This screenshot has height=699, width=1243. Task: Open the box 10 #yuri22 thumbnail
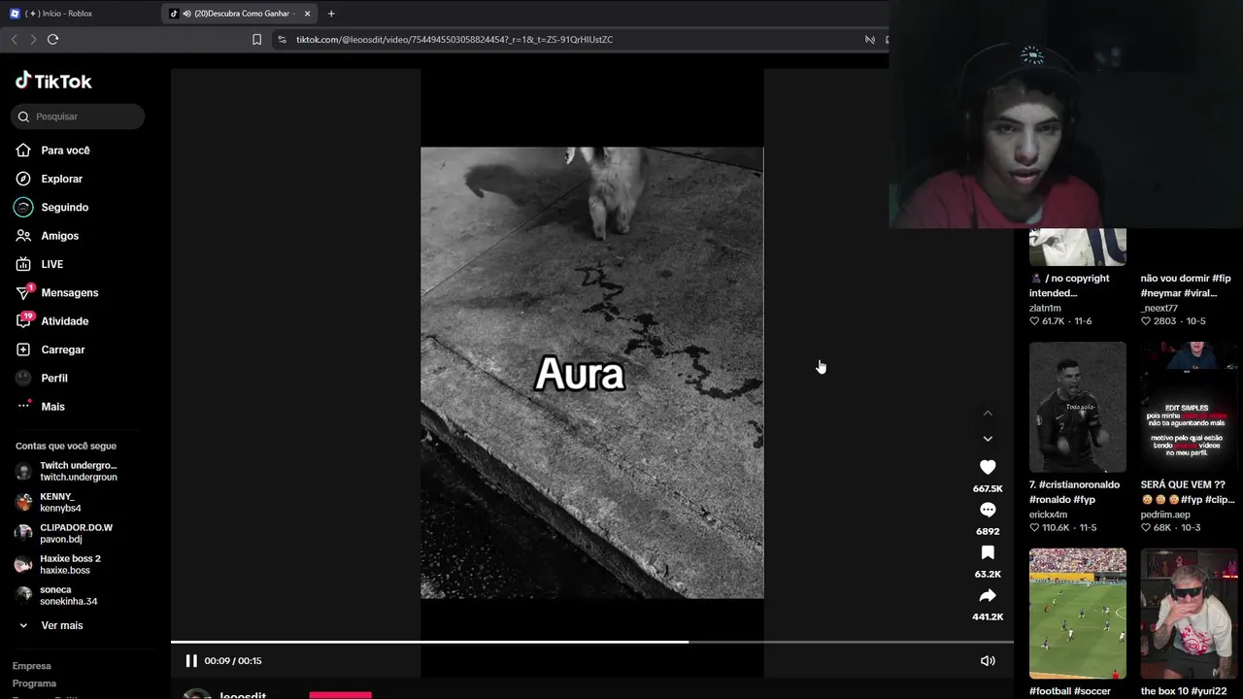(x=1189, y=614)
